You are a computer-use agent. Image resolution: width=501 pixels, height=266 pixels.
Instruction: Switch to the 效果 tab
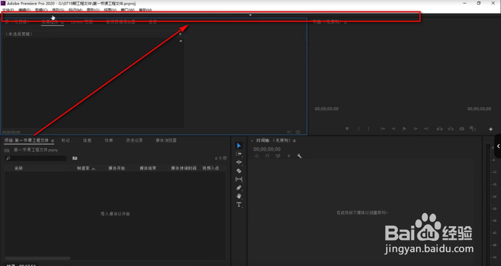(x=109, y=141)
